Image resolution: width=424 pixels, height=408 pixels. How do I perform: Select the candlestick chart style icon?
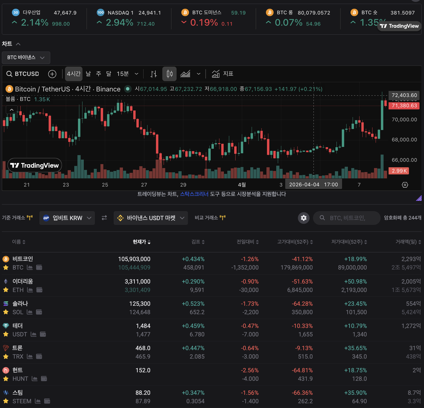(x=169, y=74)
